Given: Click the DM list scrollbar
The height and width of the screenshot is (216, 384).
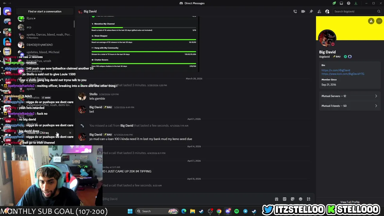Looking at the screenshot, I should (x=74, y=23).
